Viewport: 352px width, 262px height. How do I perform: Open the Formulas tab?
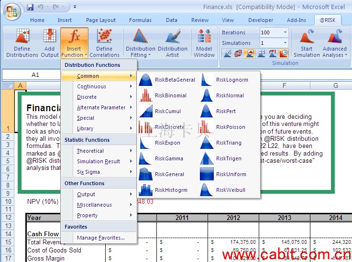[x=140, y=20]
